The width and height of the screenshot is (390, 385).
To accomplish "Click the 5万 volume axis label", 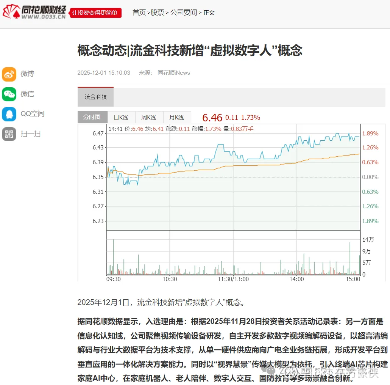I will 367,262.
